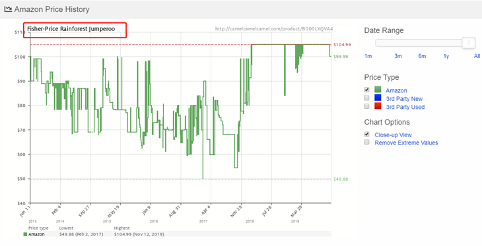Image resolution: width=482 pixels, height=246 pixels.
Task: Enable the 3rd Party New checkbox
Action: pyautogui.click(x=366, y=98)
